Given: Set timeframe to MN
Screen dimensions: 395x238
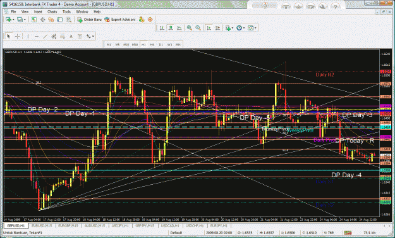Looking at the screenshot, I should [178, 44].
